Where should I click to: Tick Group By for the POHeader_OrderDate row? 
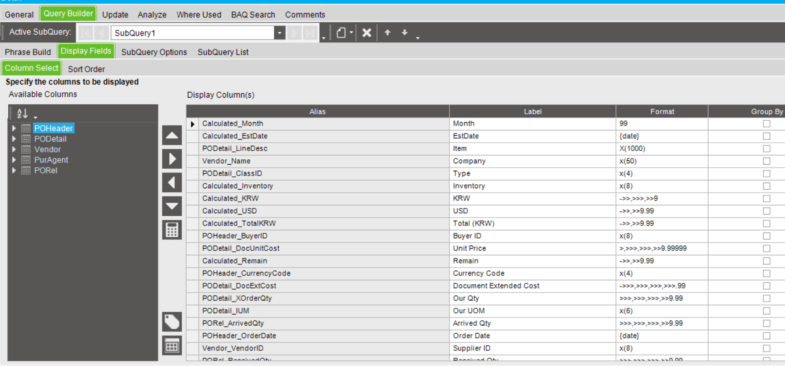pyautogui.click(x=767, y=336)
